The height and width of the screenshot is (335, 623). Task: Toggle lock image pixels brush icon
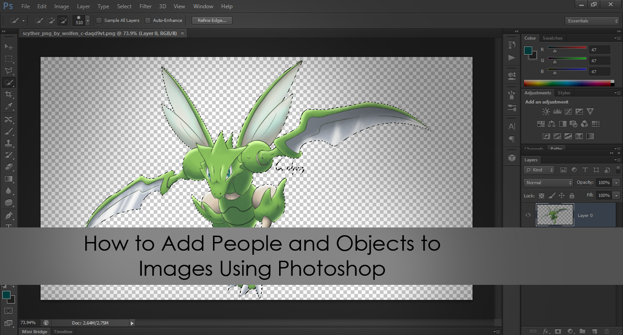[x=551, y=196]
